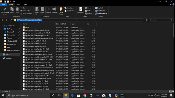Create a New folder
Viewport: 175px width, 98px height.
pos(61,11)
